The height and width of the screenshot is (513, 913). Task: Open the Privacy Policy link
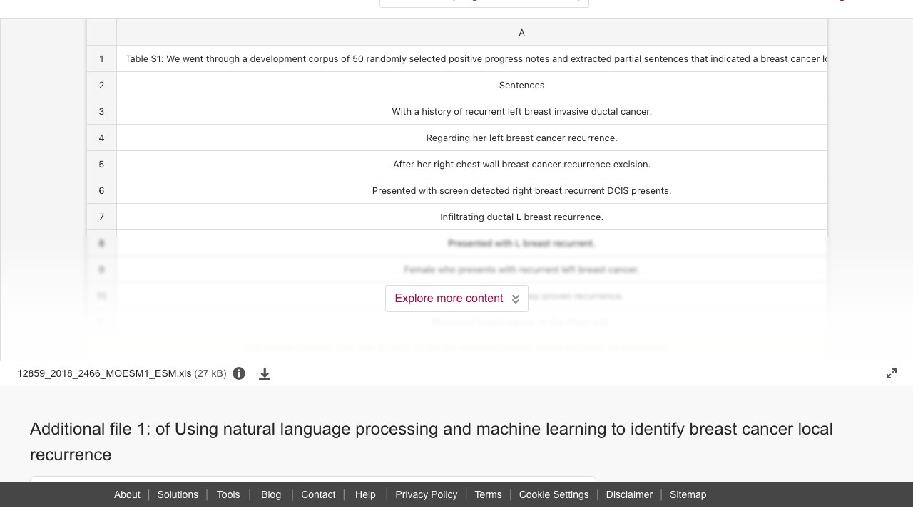(x=427, y=494)
